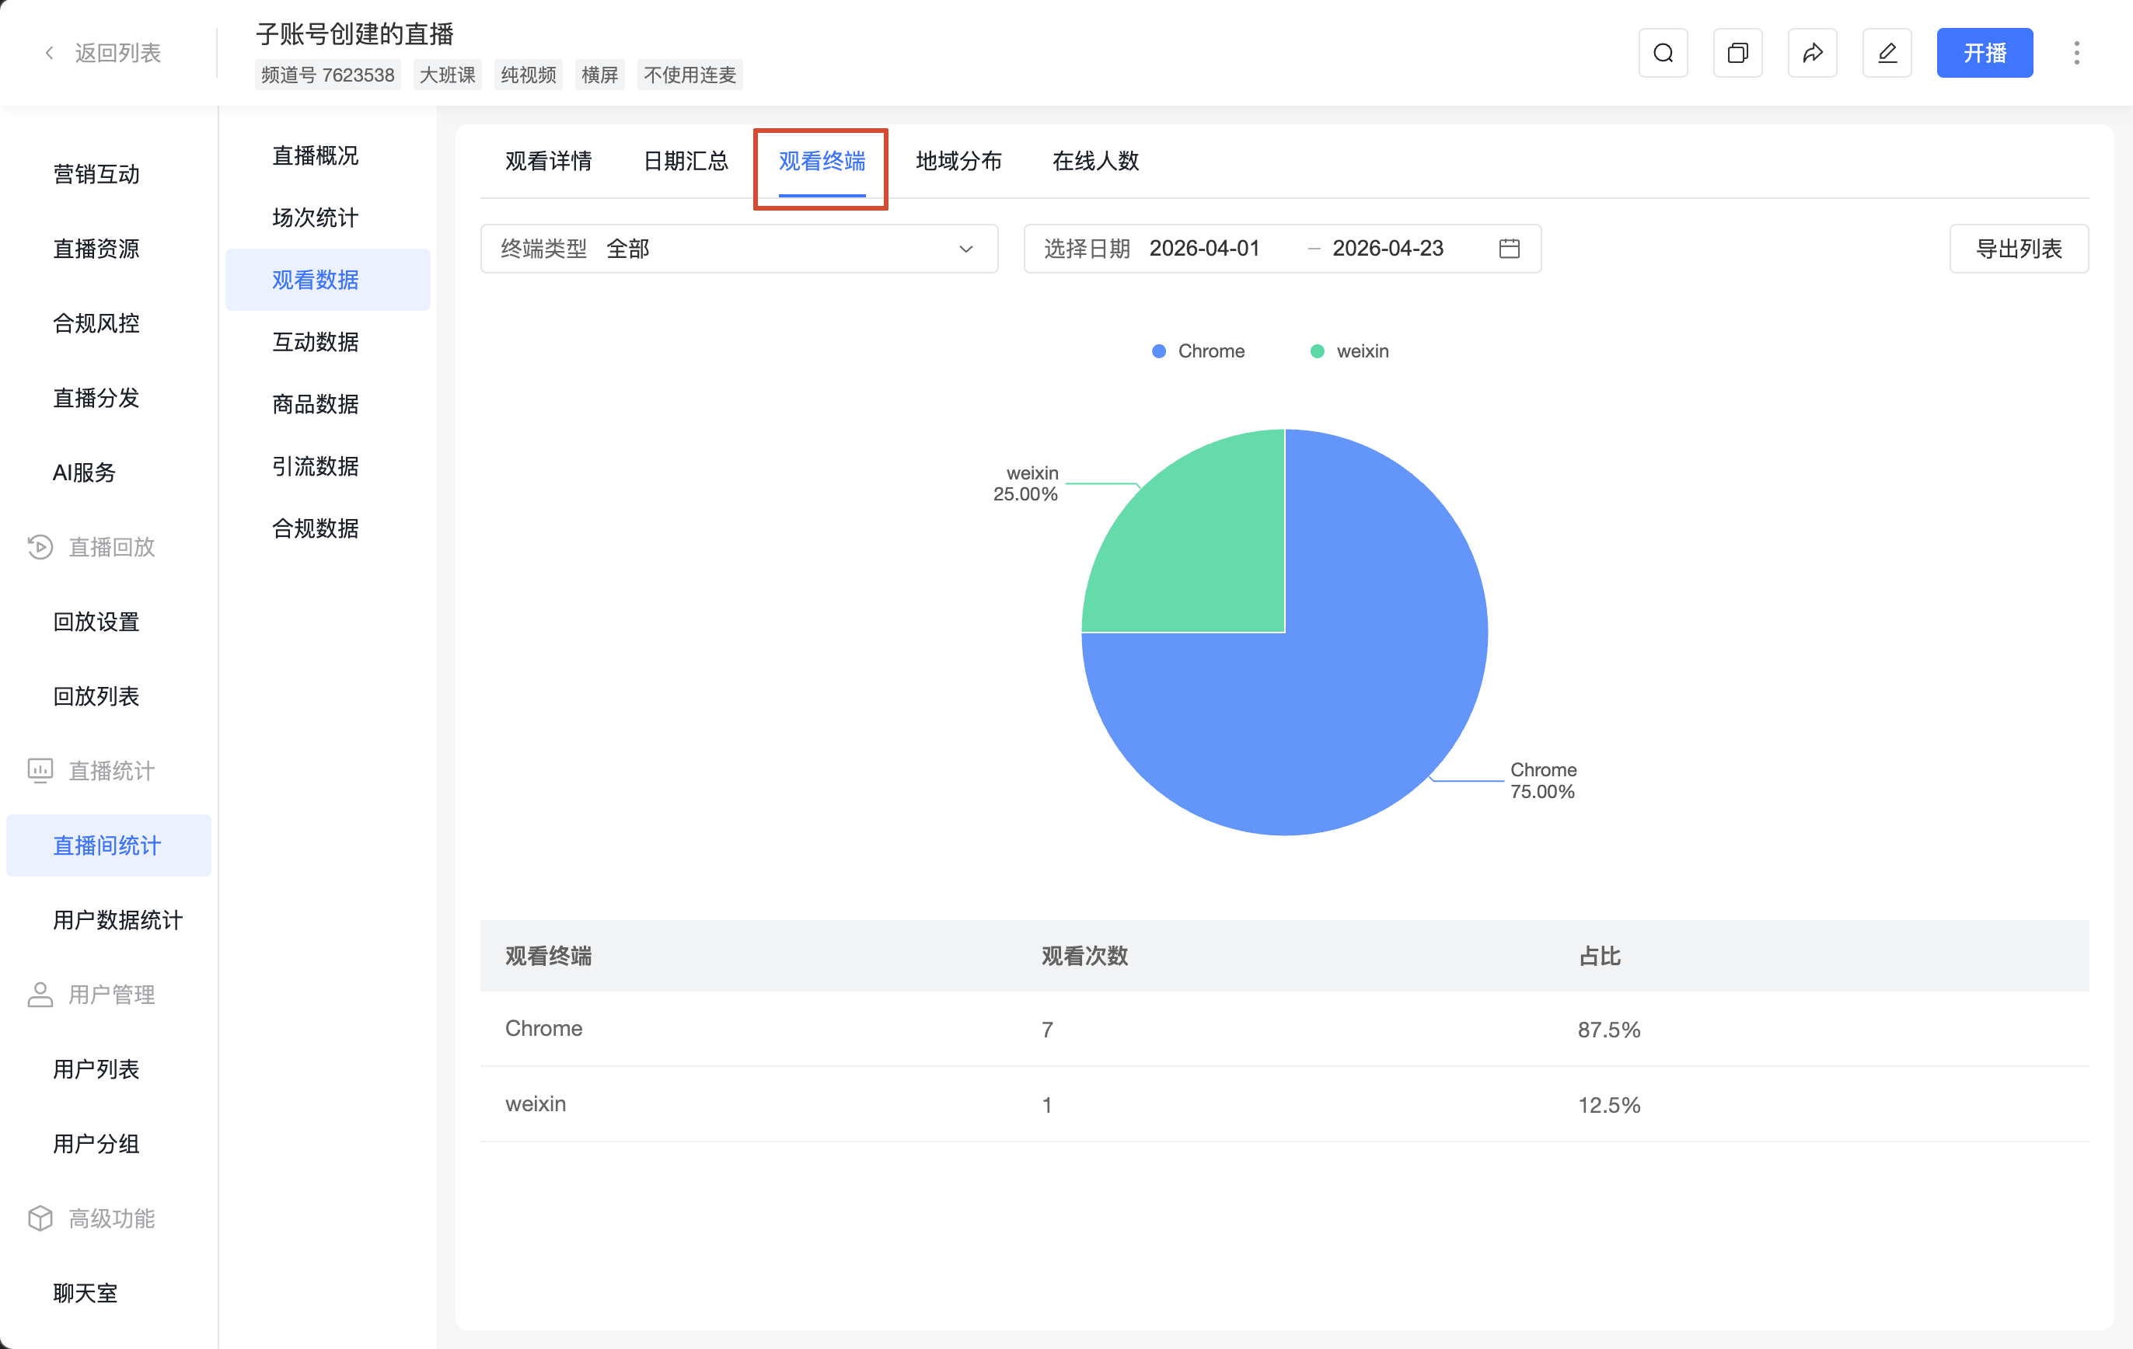The width and height of the screenshot is (2133, 1349).
Task: Open 用户数据统计 in the left sidebar
Action: click(x=118, y=920)
